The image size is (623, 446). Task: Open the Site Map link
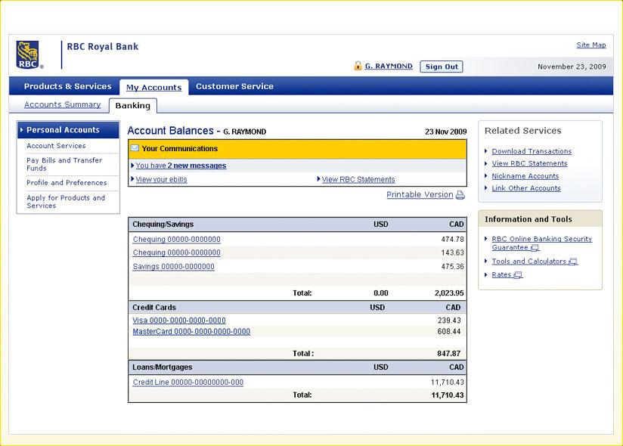[590, 45]
